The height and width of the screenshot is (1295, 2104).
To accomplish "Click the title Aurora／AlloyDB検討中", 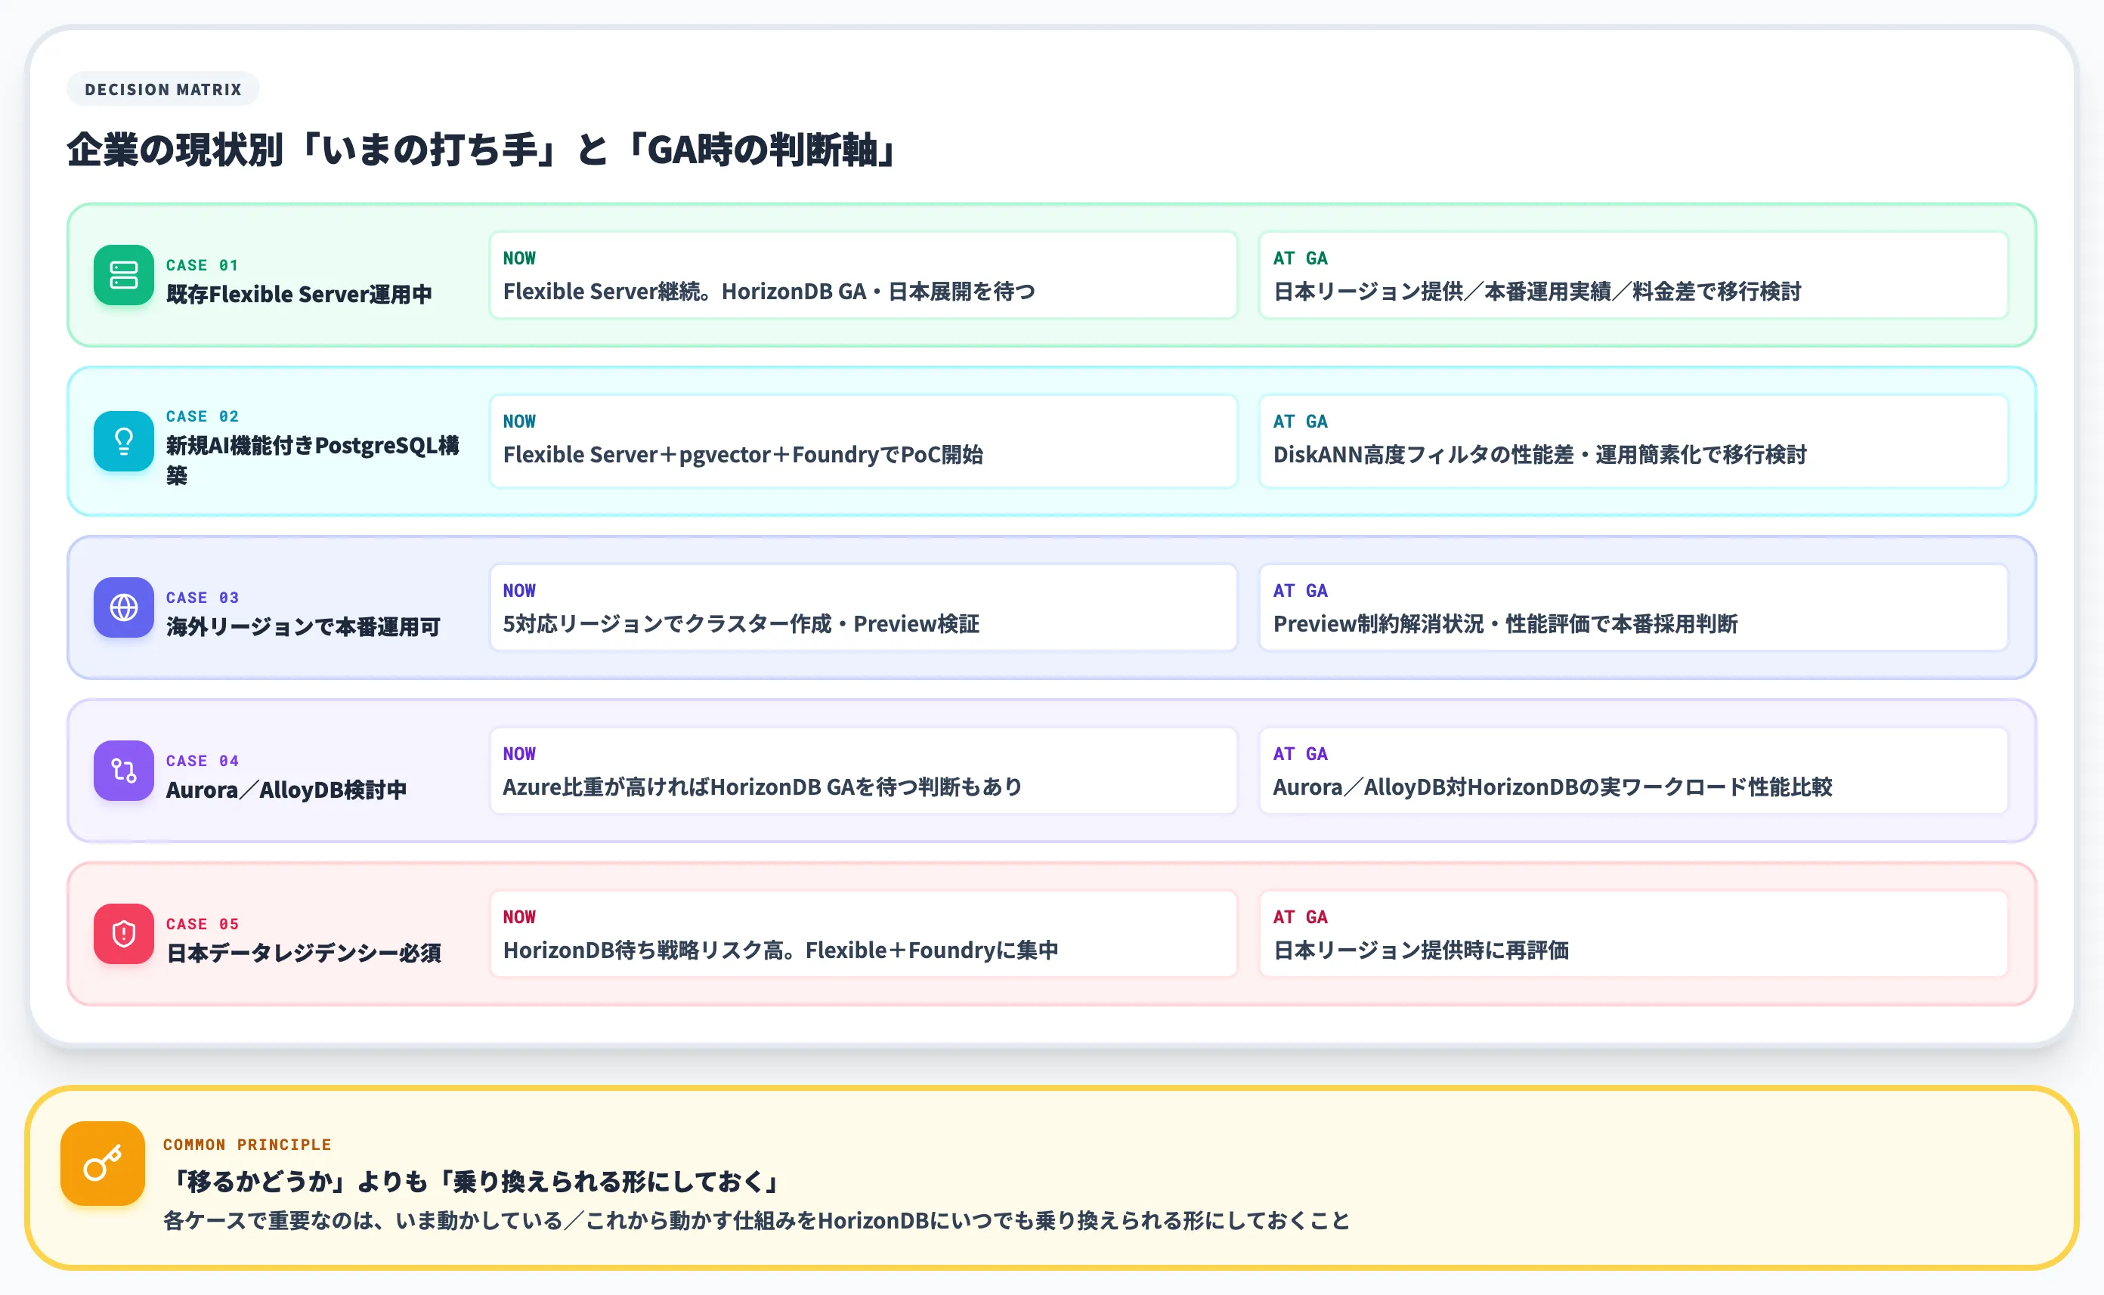I will pyautogui.click(x=286, y=790).
